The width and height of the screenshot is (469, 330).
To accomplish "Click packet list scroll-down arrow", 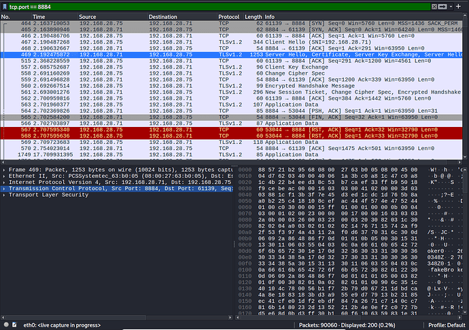I will [x=465, y=157].
